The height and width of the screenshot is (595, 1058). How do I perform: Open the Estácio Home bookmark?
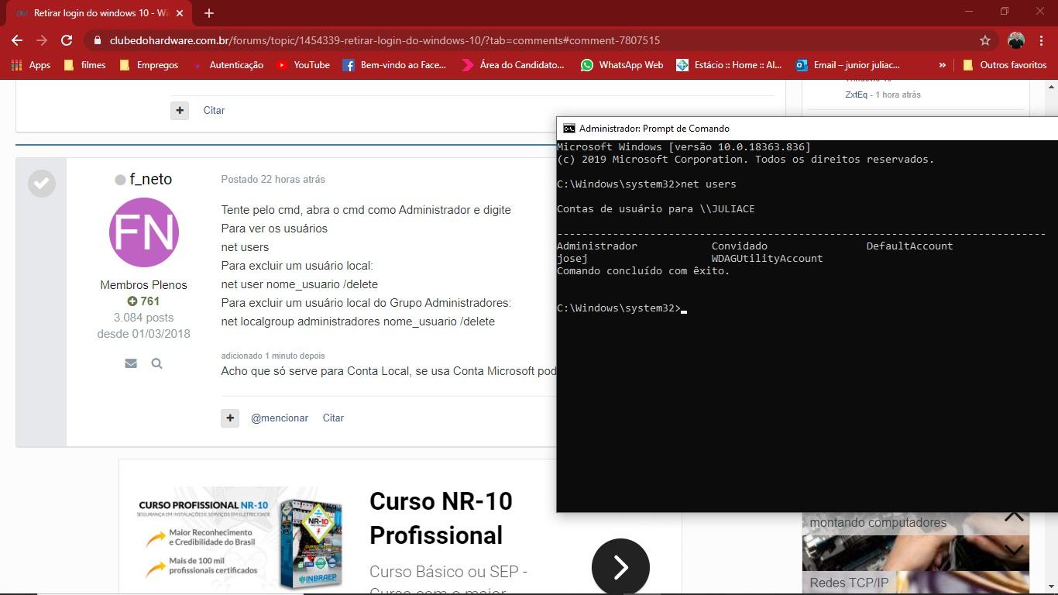pyautogui.click(x=729, y=65)
